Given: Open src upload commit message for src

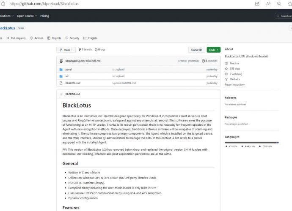Looking at the screenshot, I should [118, 76].
